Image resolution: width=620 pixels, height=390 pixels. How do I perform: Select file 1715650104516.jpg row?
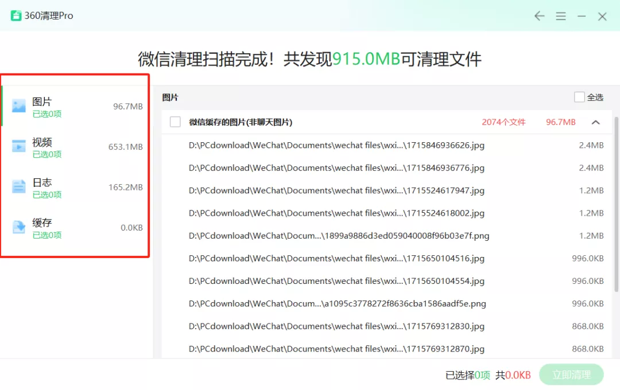point(387,259)
